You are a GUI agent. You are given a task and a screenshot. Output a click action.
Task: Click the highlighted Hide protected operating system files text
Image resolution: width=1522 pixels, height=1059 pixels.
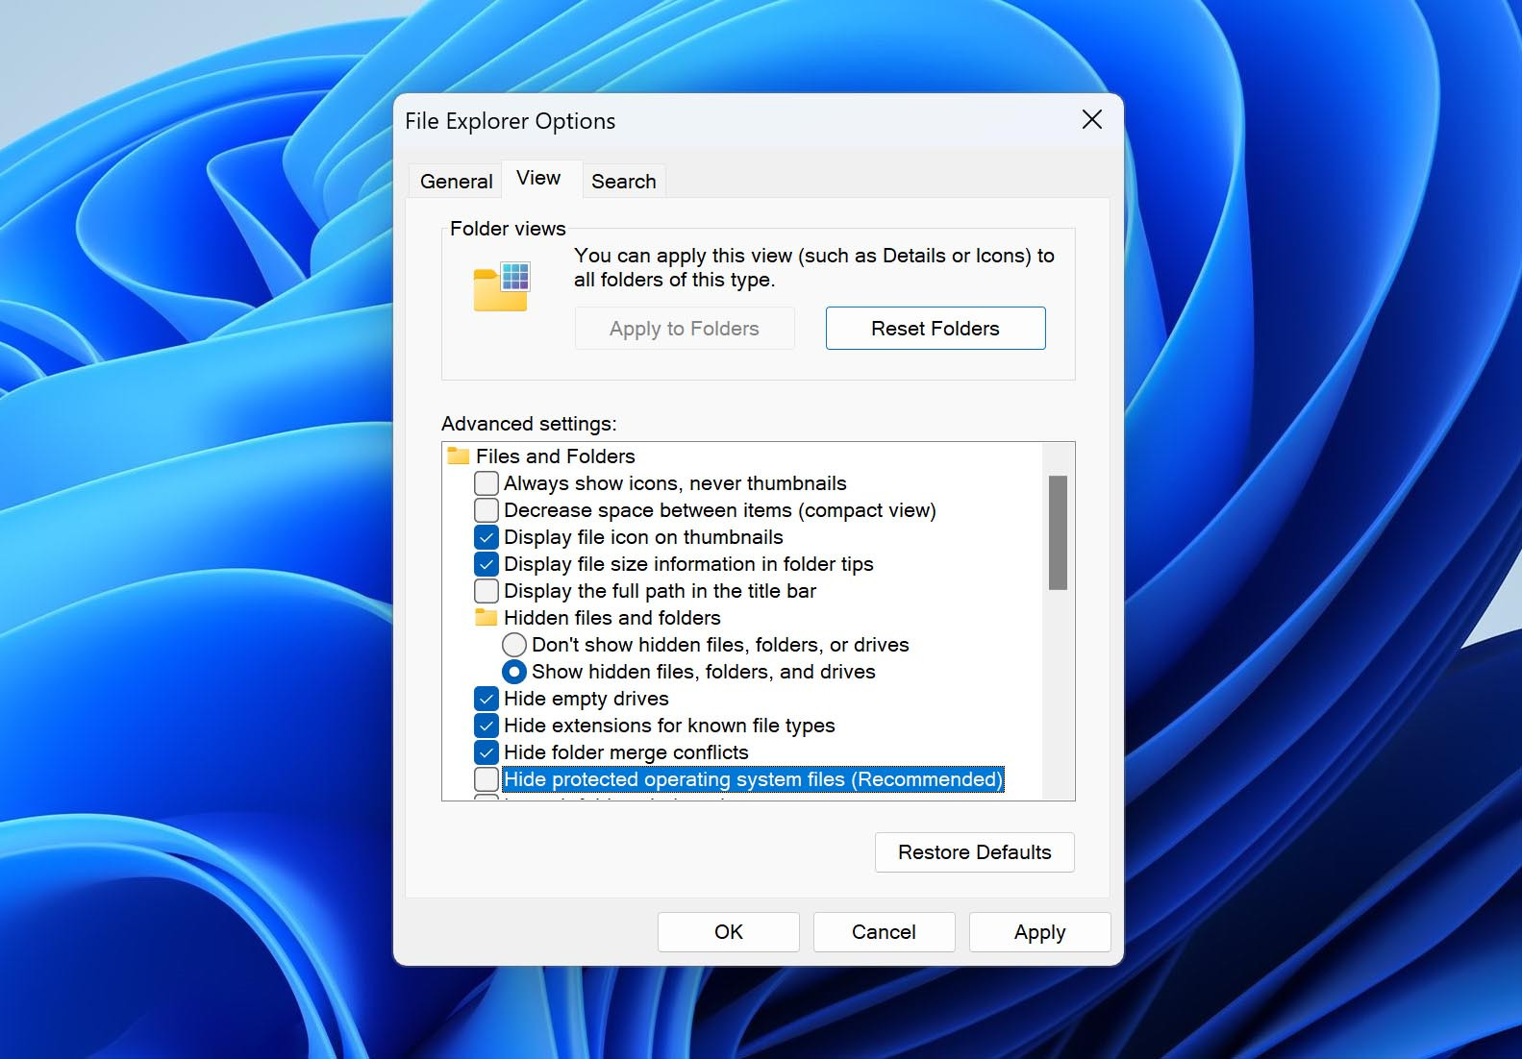[753, 779]
